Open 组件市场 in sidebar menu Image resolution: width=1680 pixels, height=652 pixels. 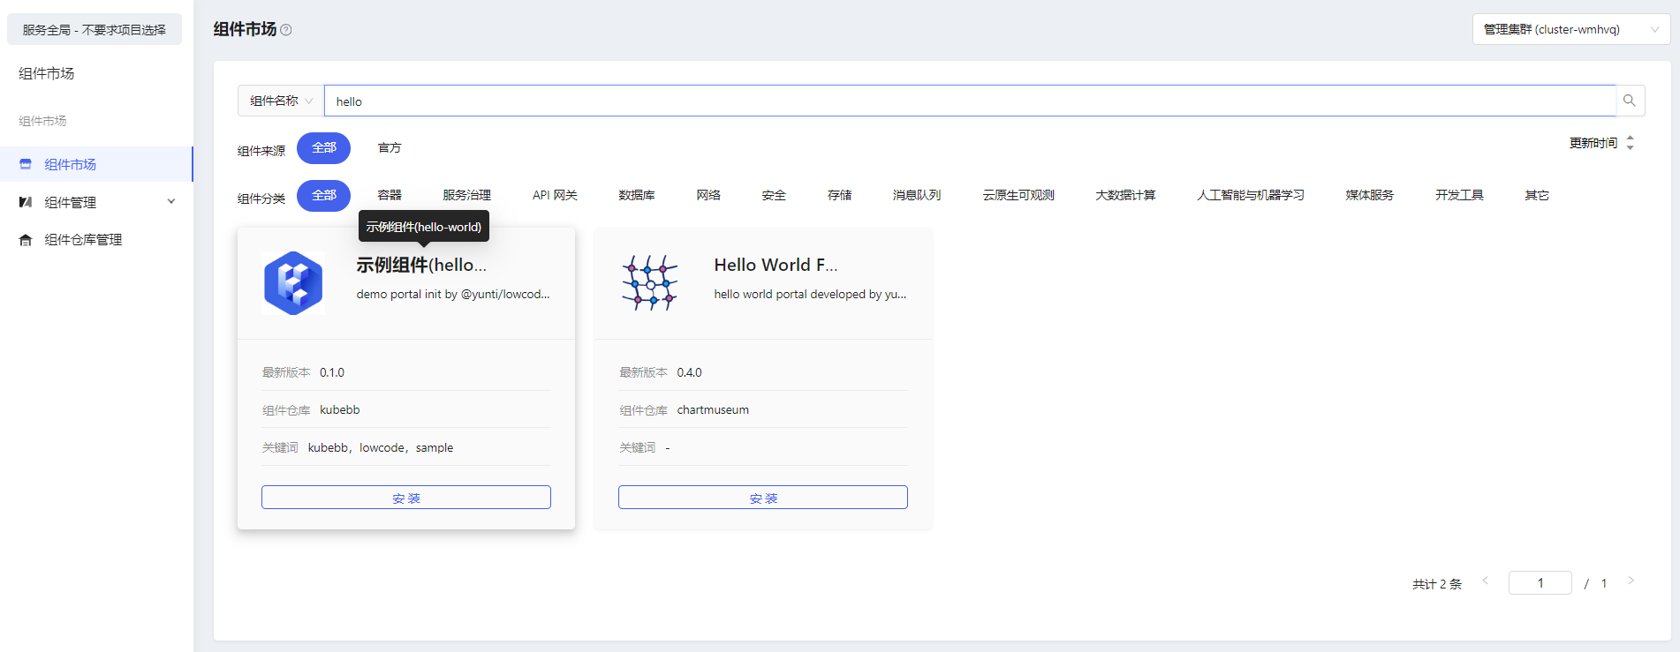[96, 164]
